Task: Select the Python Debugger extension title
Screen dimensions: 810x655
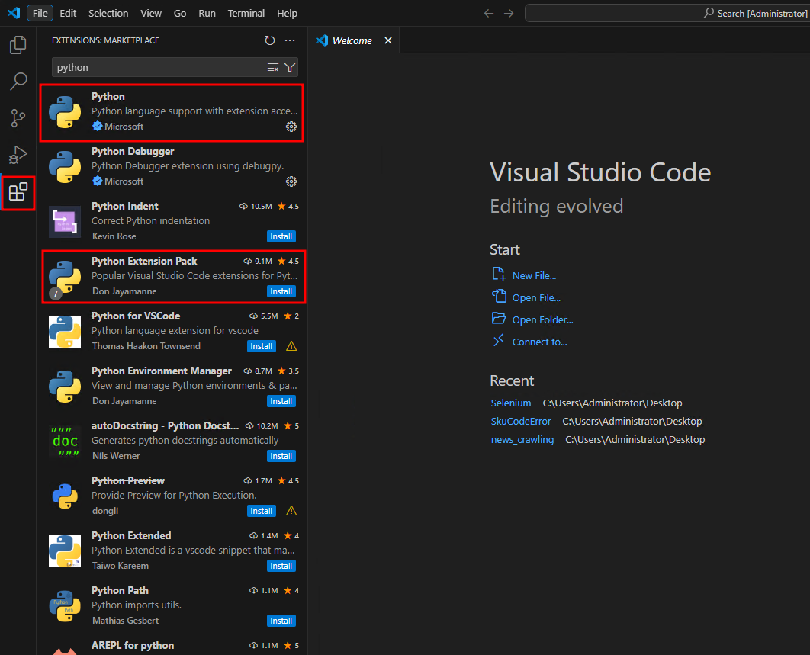Action: [133, 151]
